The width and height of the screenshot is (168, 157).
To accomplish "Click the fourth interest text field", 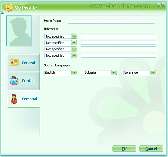I will pos(118,55).
